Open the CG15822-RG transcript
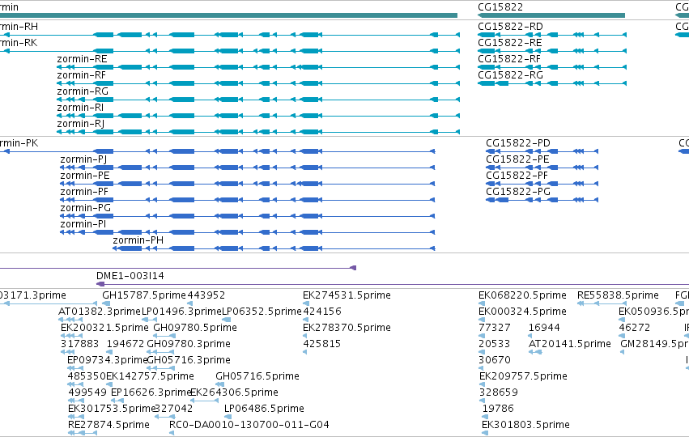 (x=510, y=75)
